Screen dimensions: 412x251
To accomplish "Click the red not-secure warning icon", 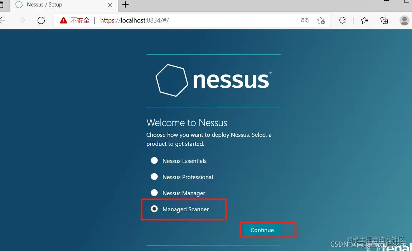I will pos(63,20).
